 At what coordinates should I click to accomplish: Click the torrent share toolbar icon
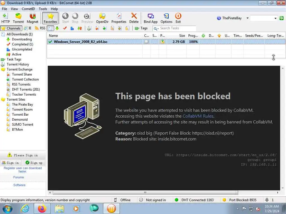[97, 28]
